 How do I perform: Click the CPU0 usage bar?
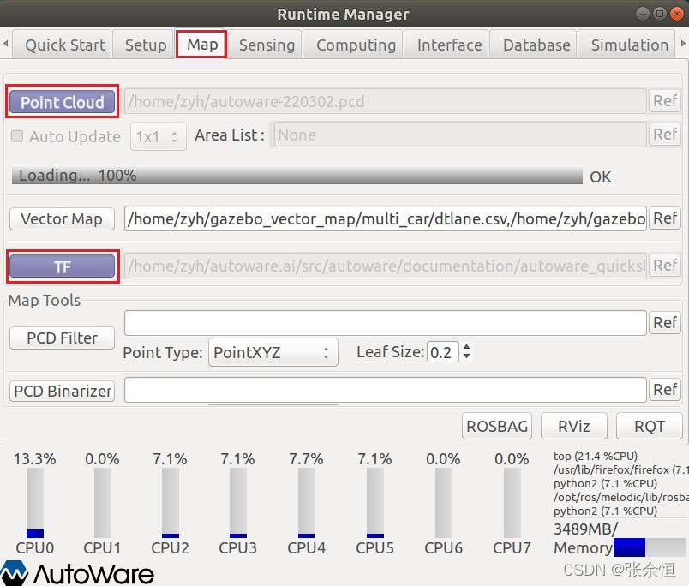[35, 503]
